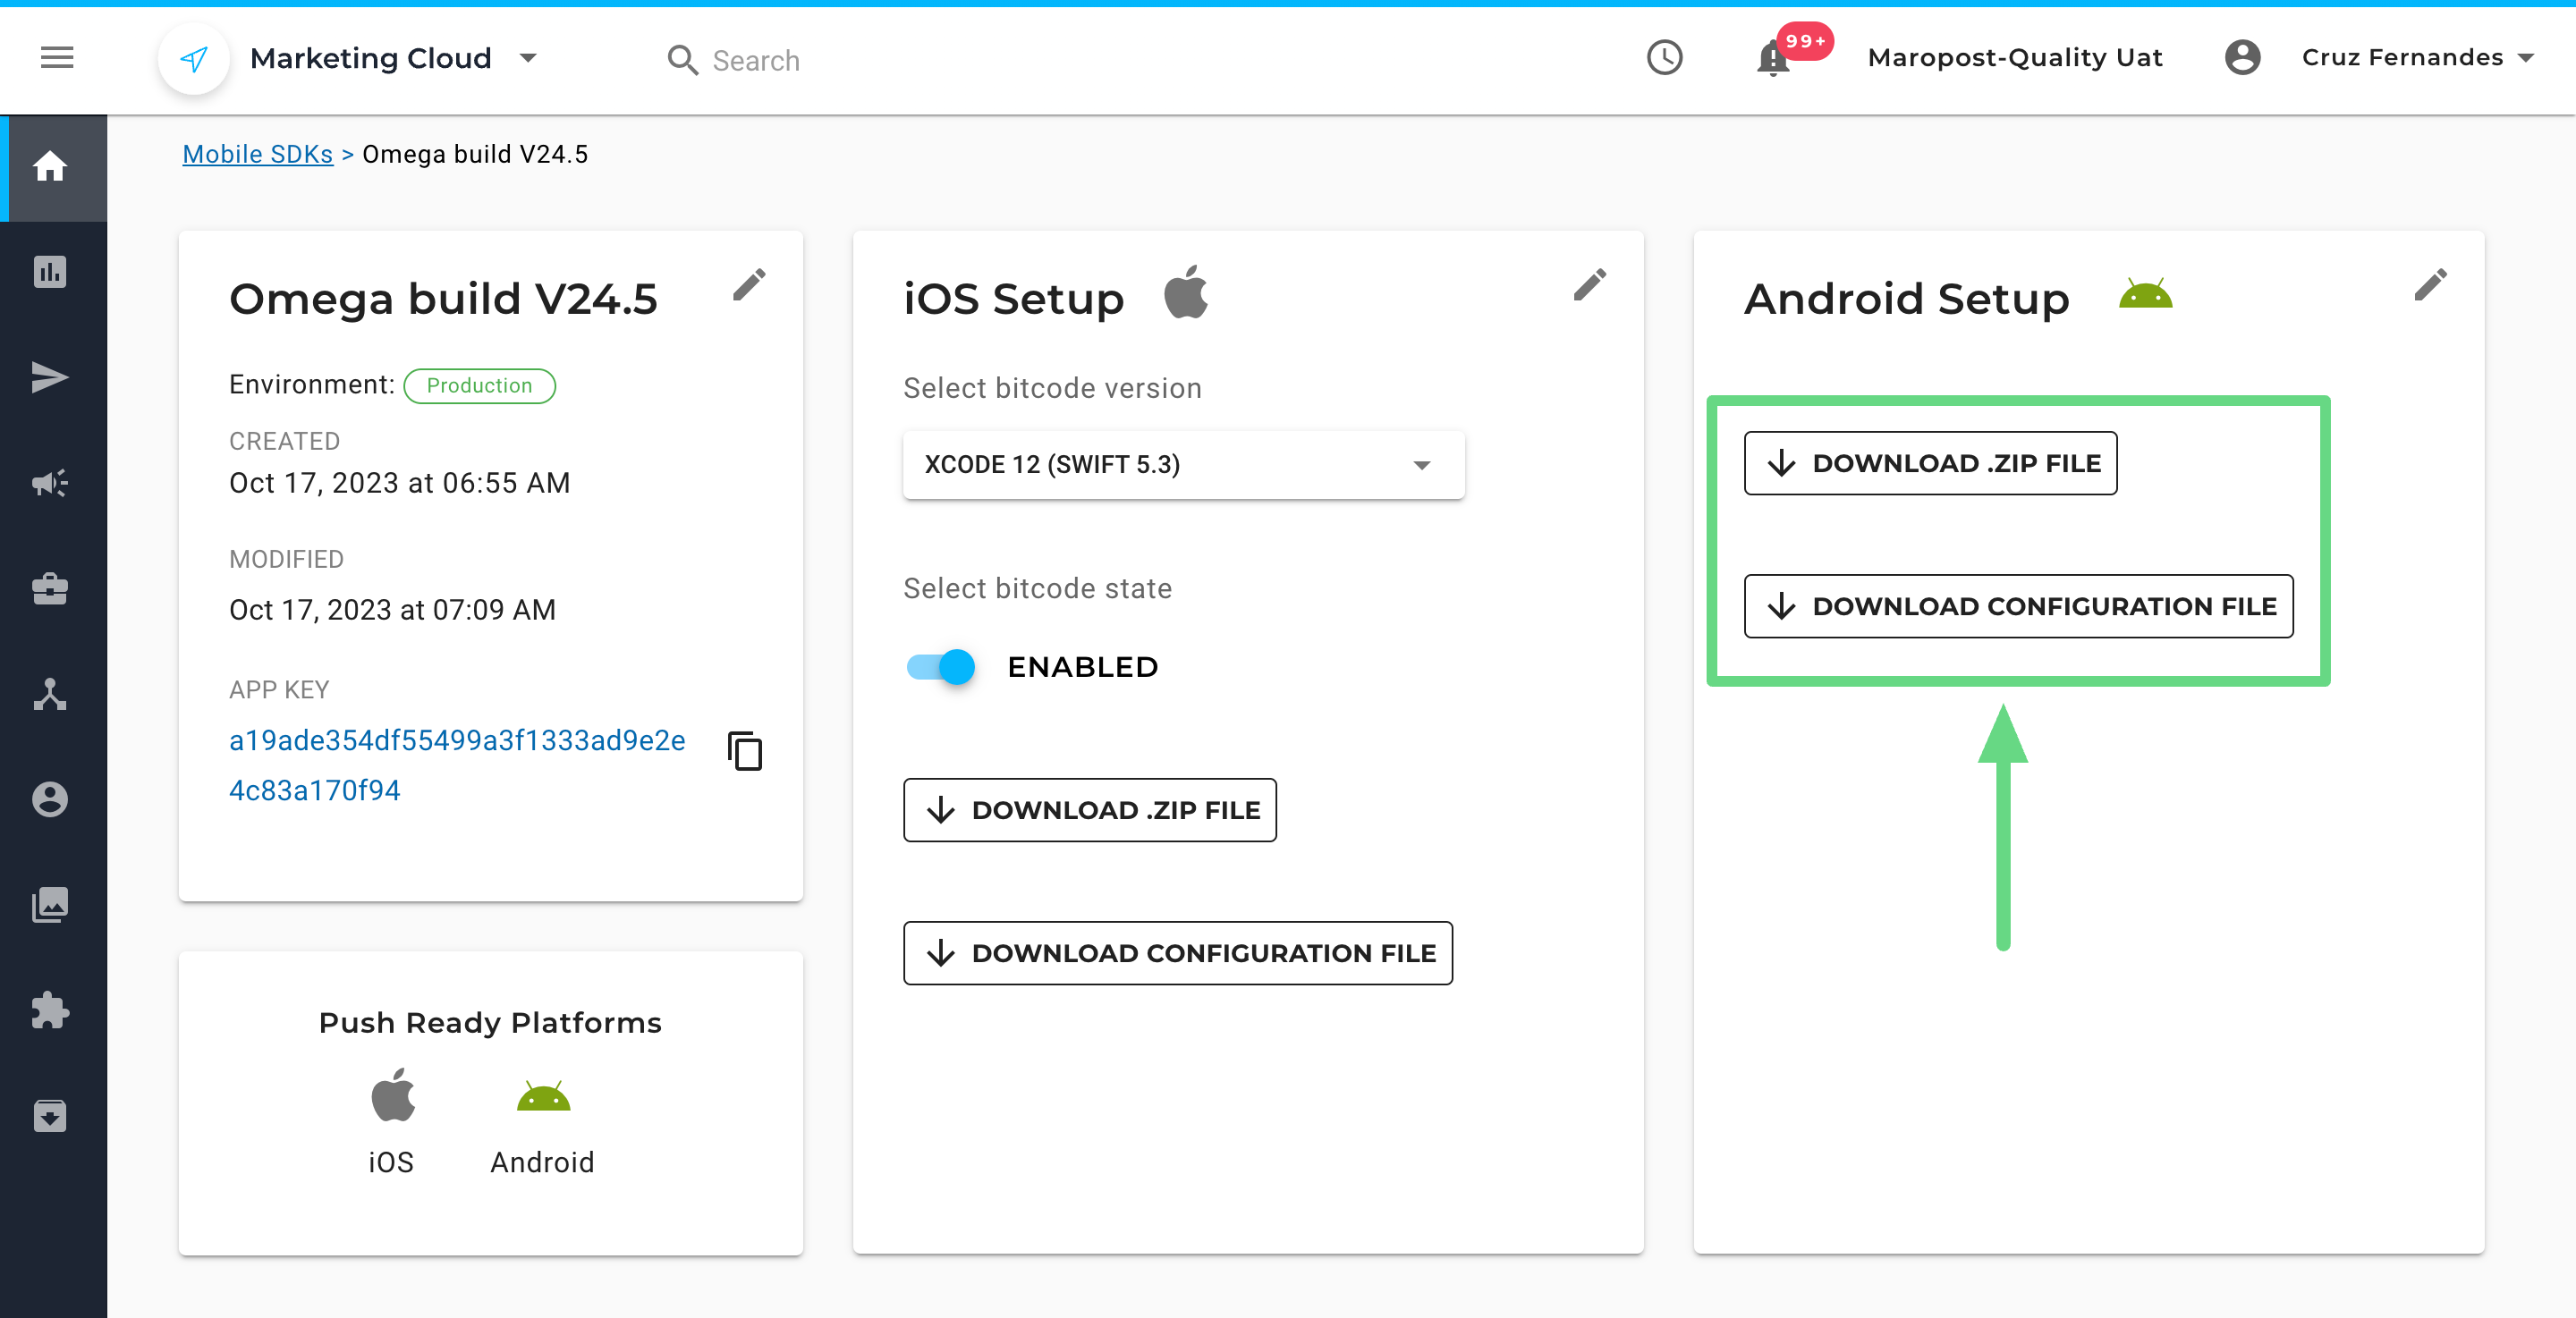This screenshot has width=2576, height=1318.
Task: Open the hamburger navigation menu
Action: coord(57,58)
